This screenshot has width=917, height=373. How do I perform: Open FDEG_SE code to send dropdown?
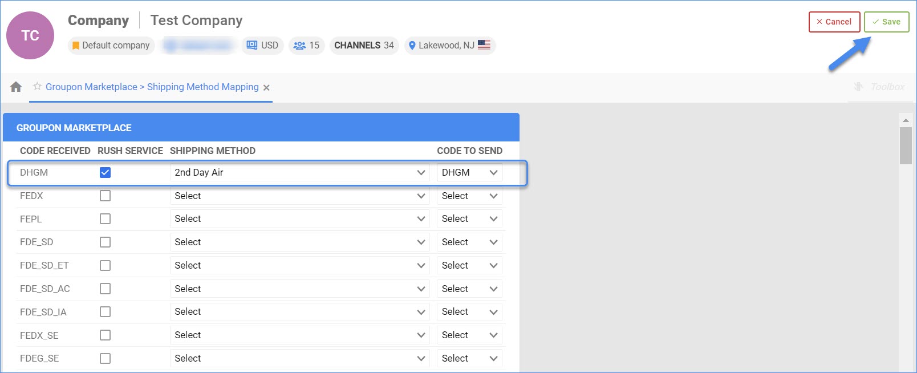point(469,358)
